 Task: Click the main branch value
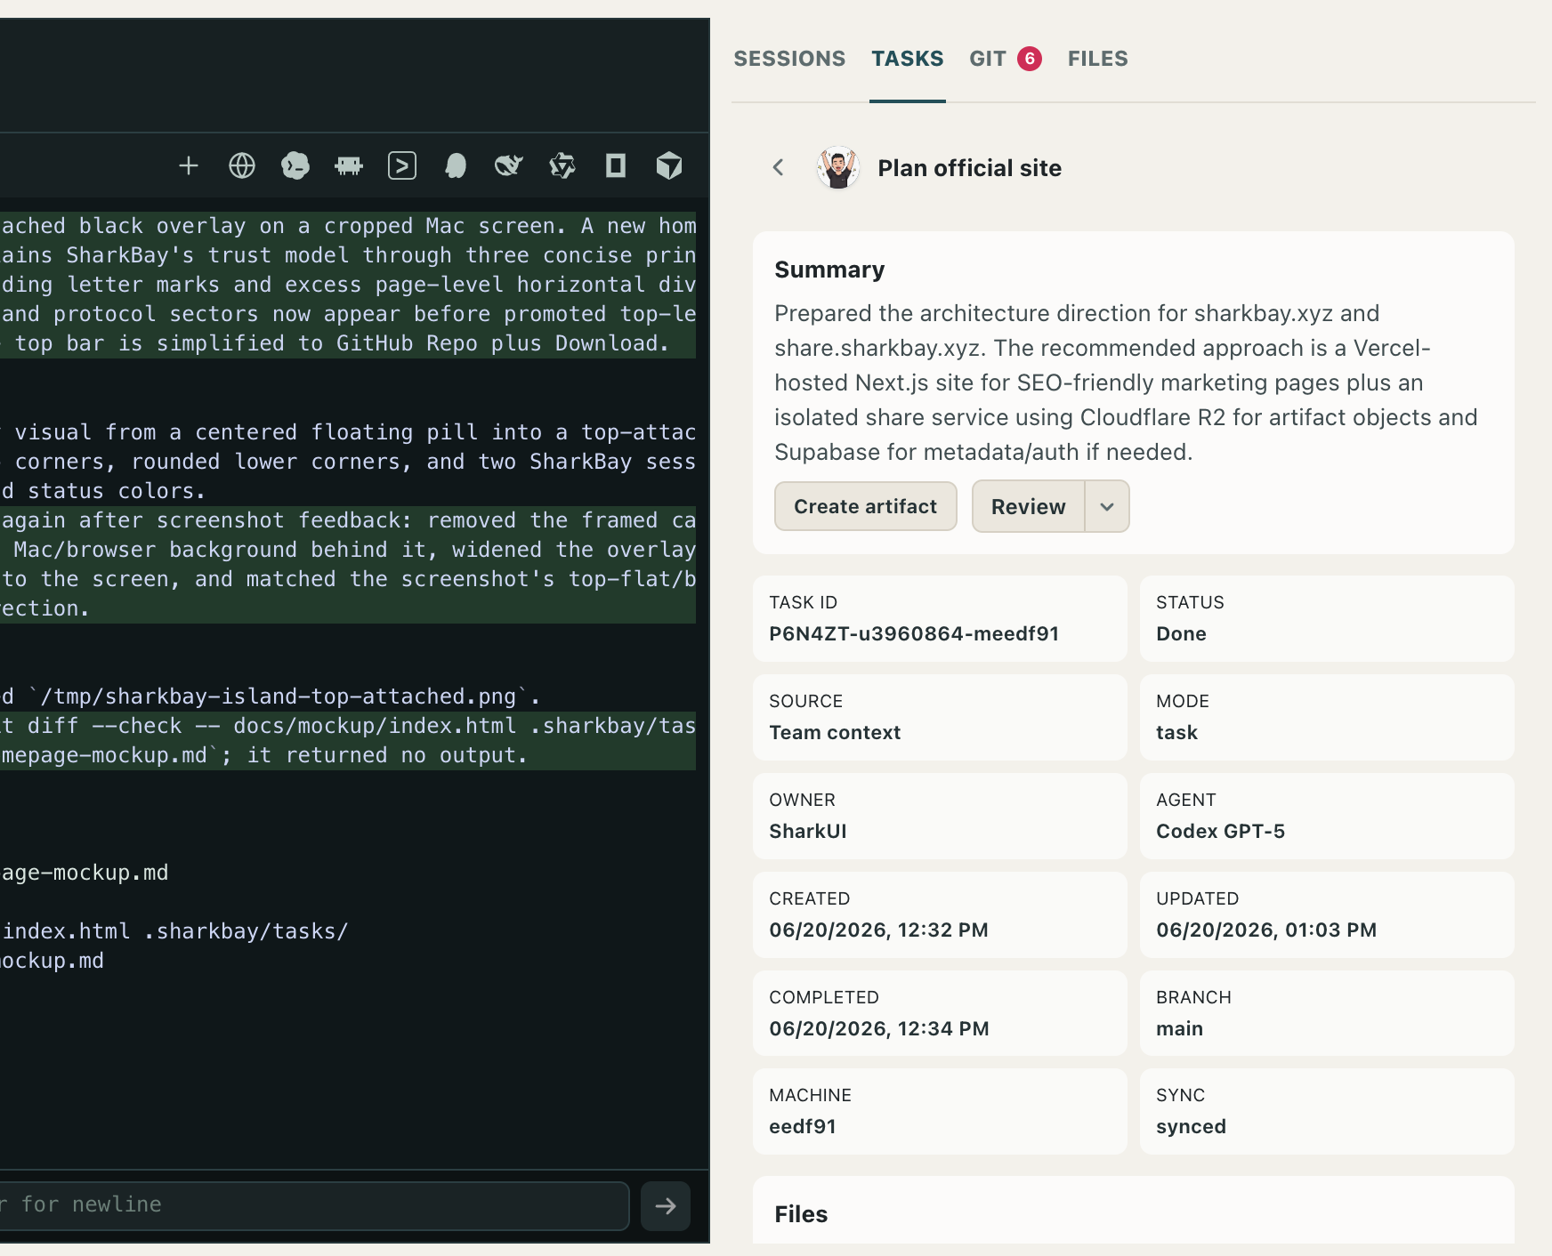click(x=1179, y=1028)
